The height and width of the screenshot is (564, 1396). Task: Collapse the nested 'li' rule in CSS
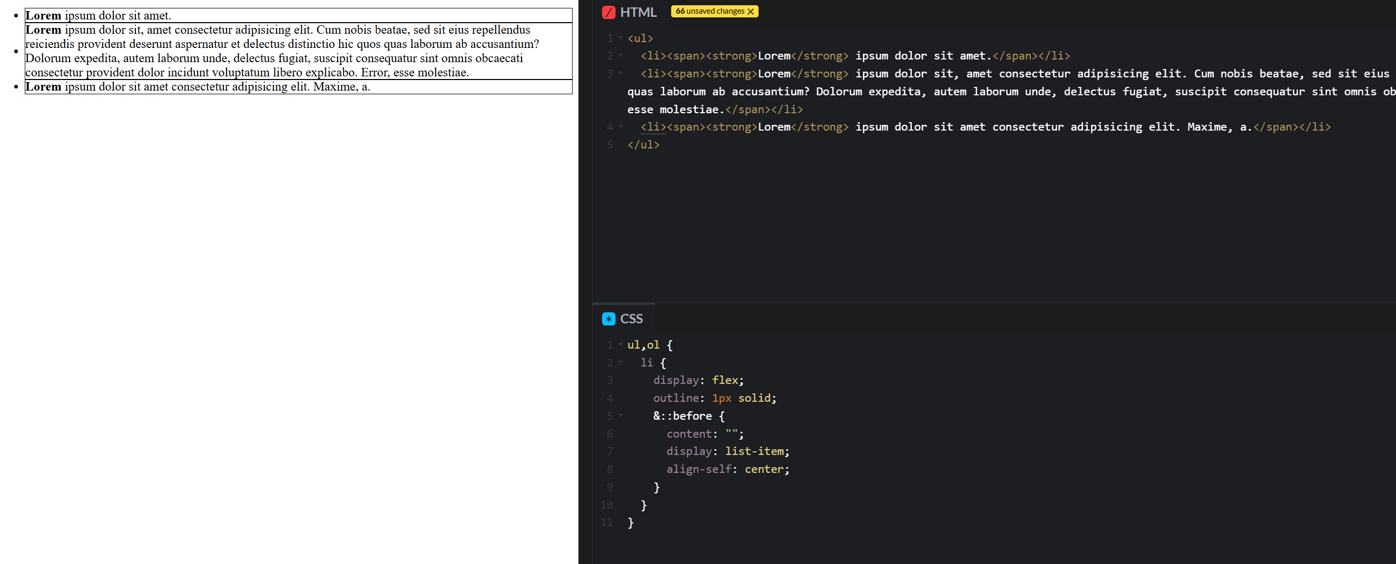pos(621,362)
